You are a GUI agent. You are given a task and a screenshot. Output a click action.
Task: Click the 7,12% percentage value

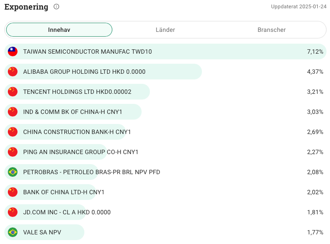(315, 52)
